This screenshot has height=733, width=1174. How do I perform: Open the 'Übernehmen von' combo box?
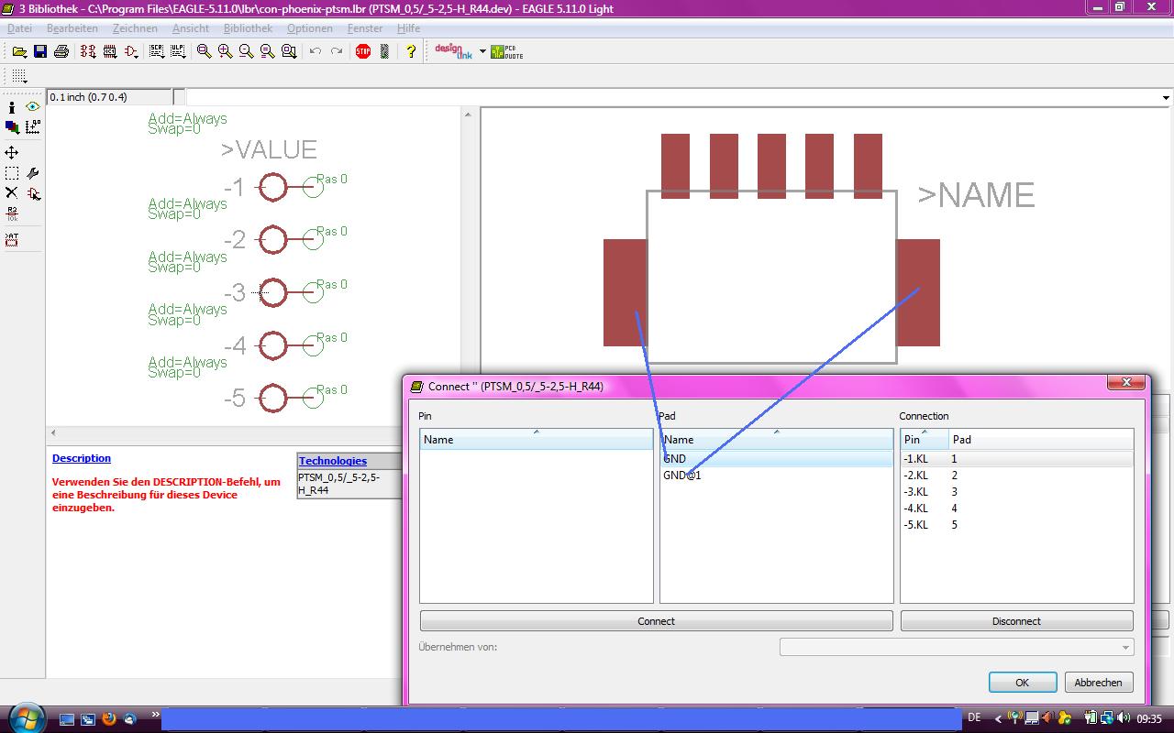pyautogui.click(x=957, y=647)
